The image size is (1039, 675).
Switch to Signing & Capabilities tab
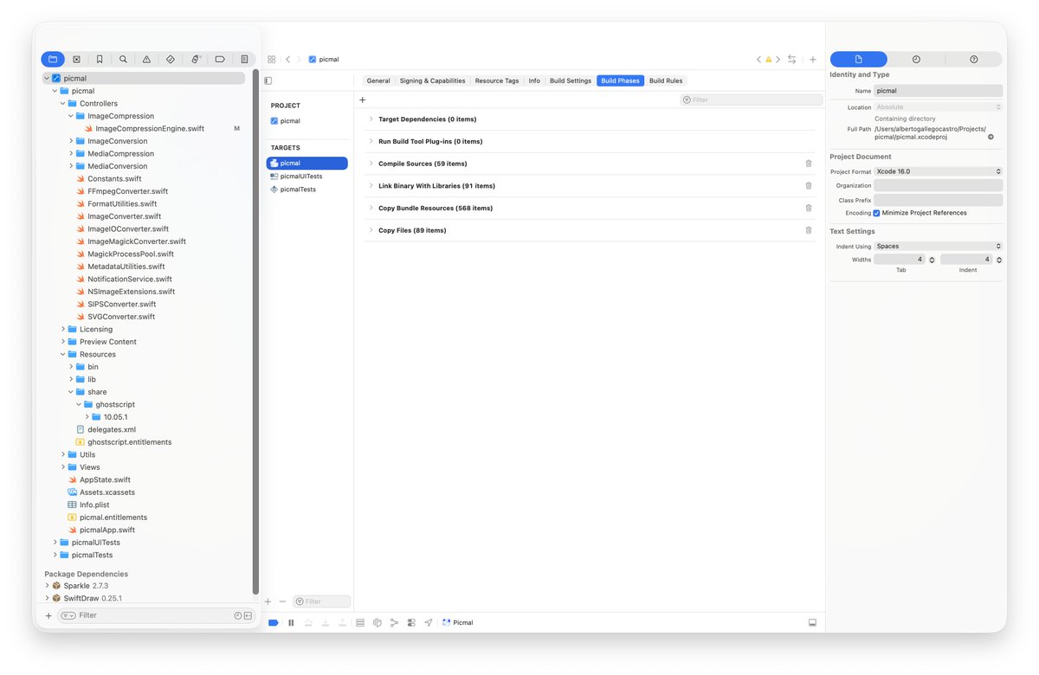(x=432, y=80)
